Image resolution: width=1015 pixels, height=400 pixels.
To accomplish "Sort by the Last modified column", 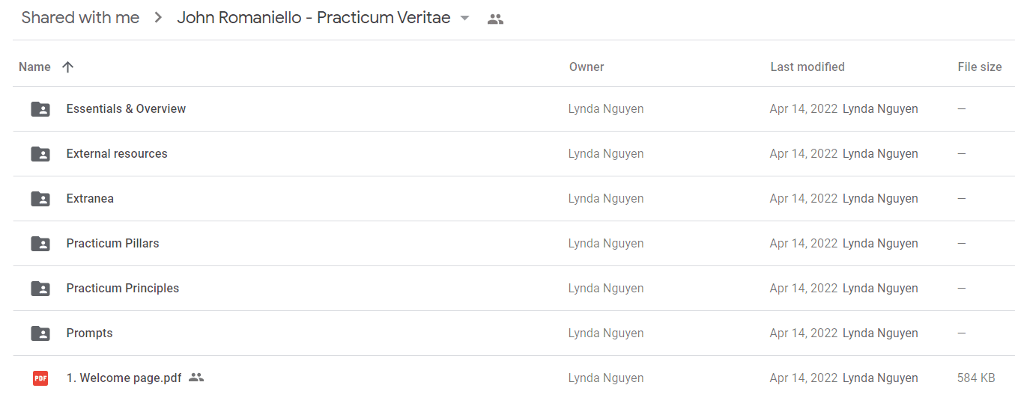I will coord(808,67).
